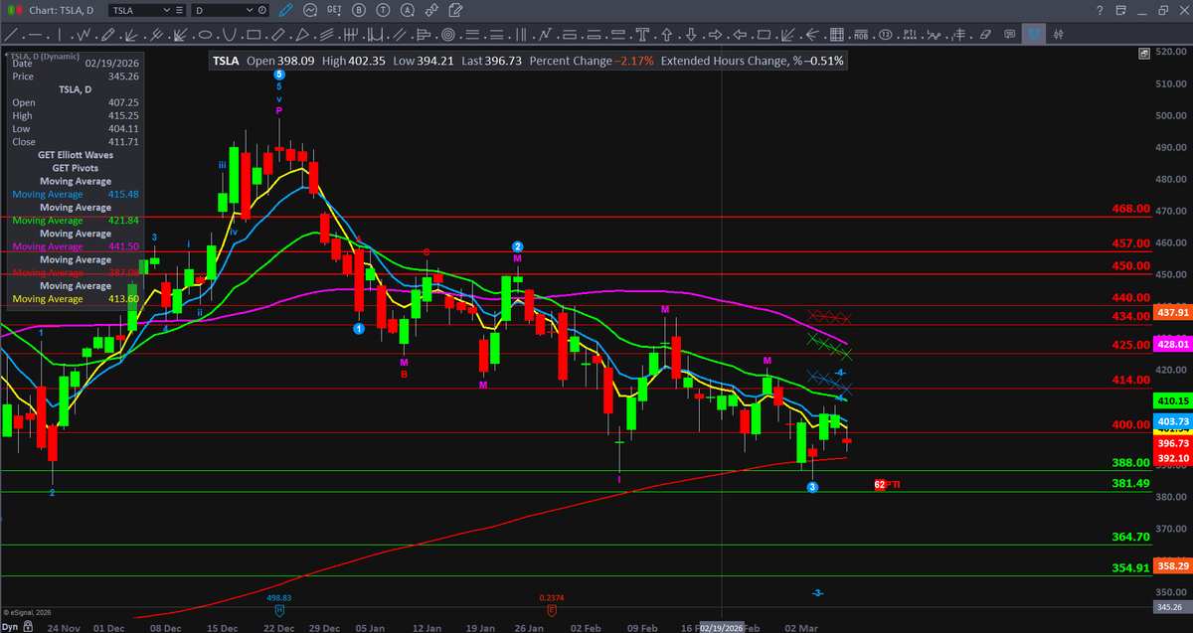Toggle the magnet snap mode
The height and width of the screenshot is (633, 1193).
[x=1034, y=35]
